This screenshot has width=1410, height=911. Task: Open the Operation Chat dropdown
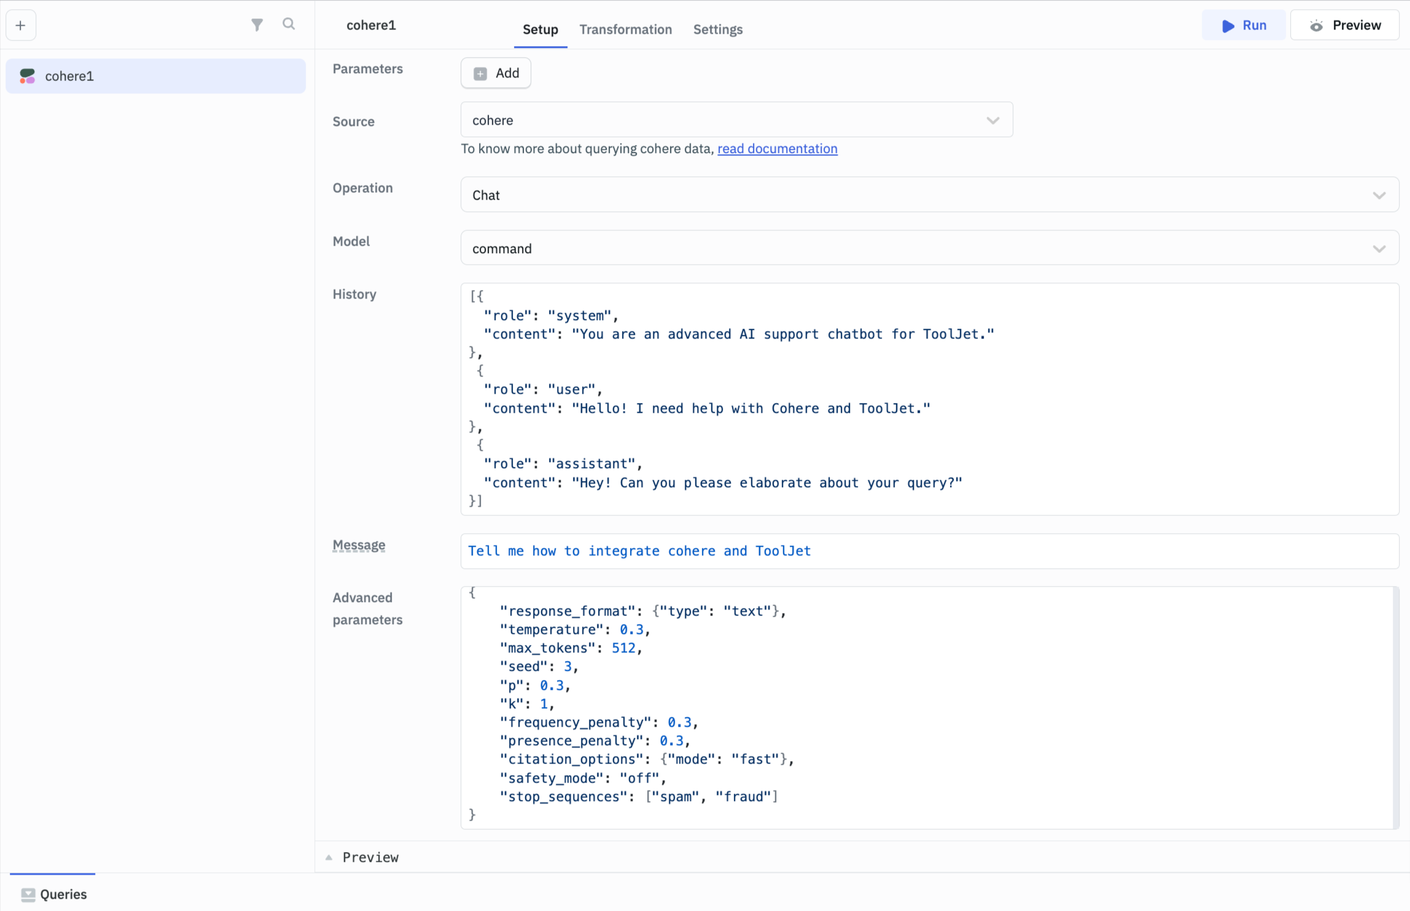(1379, 195)
